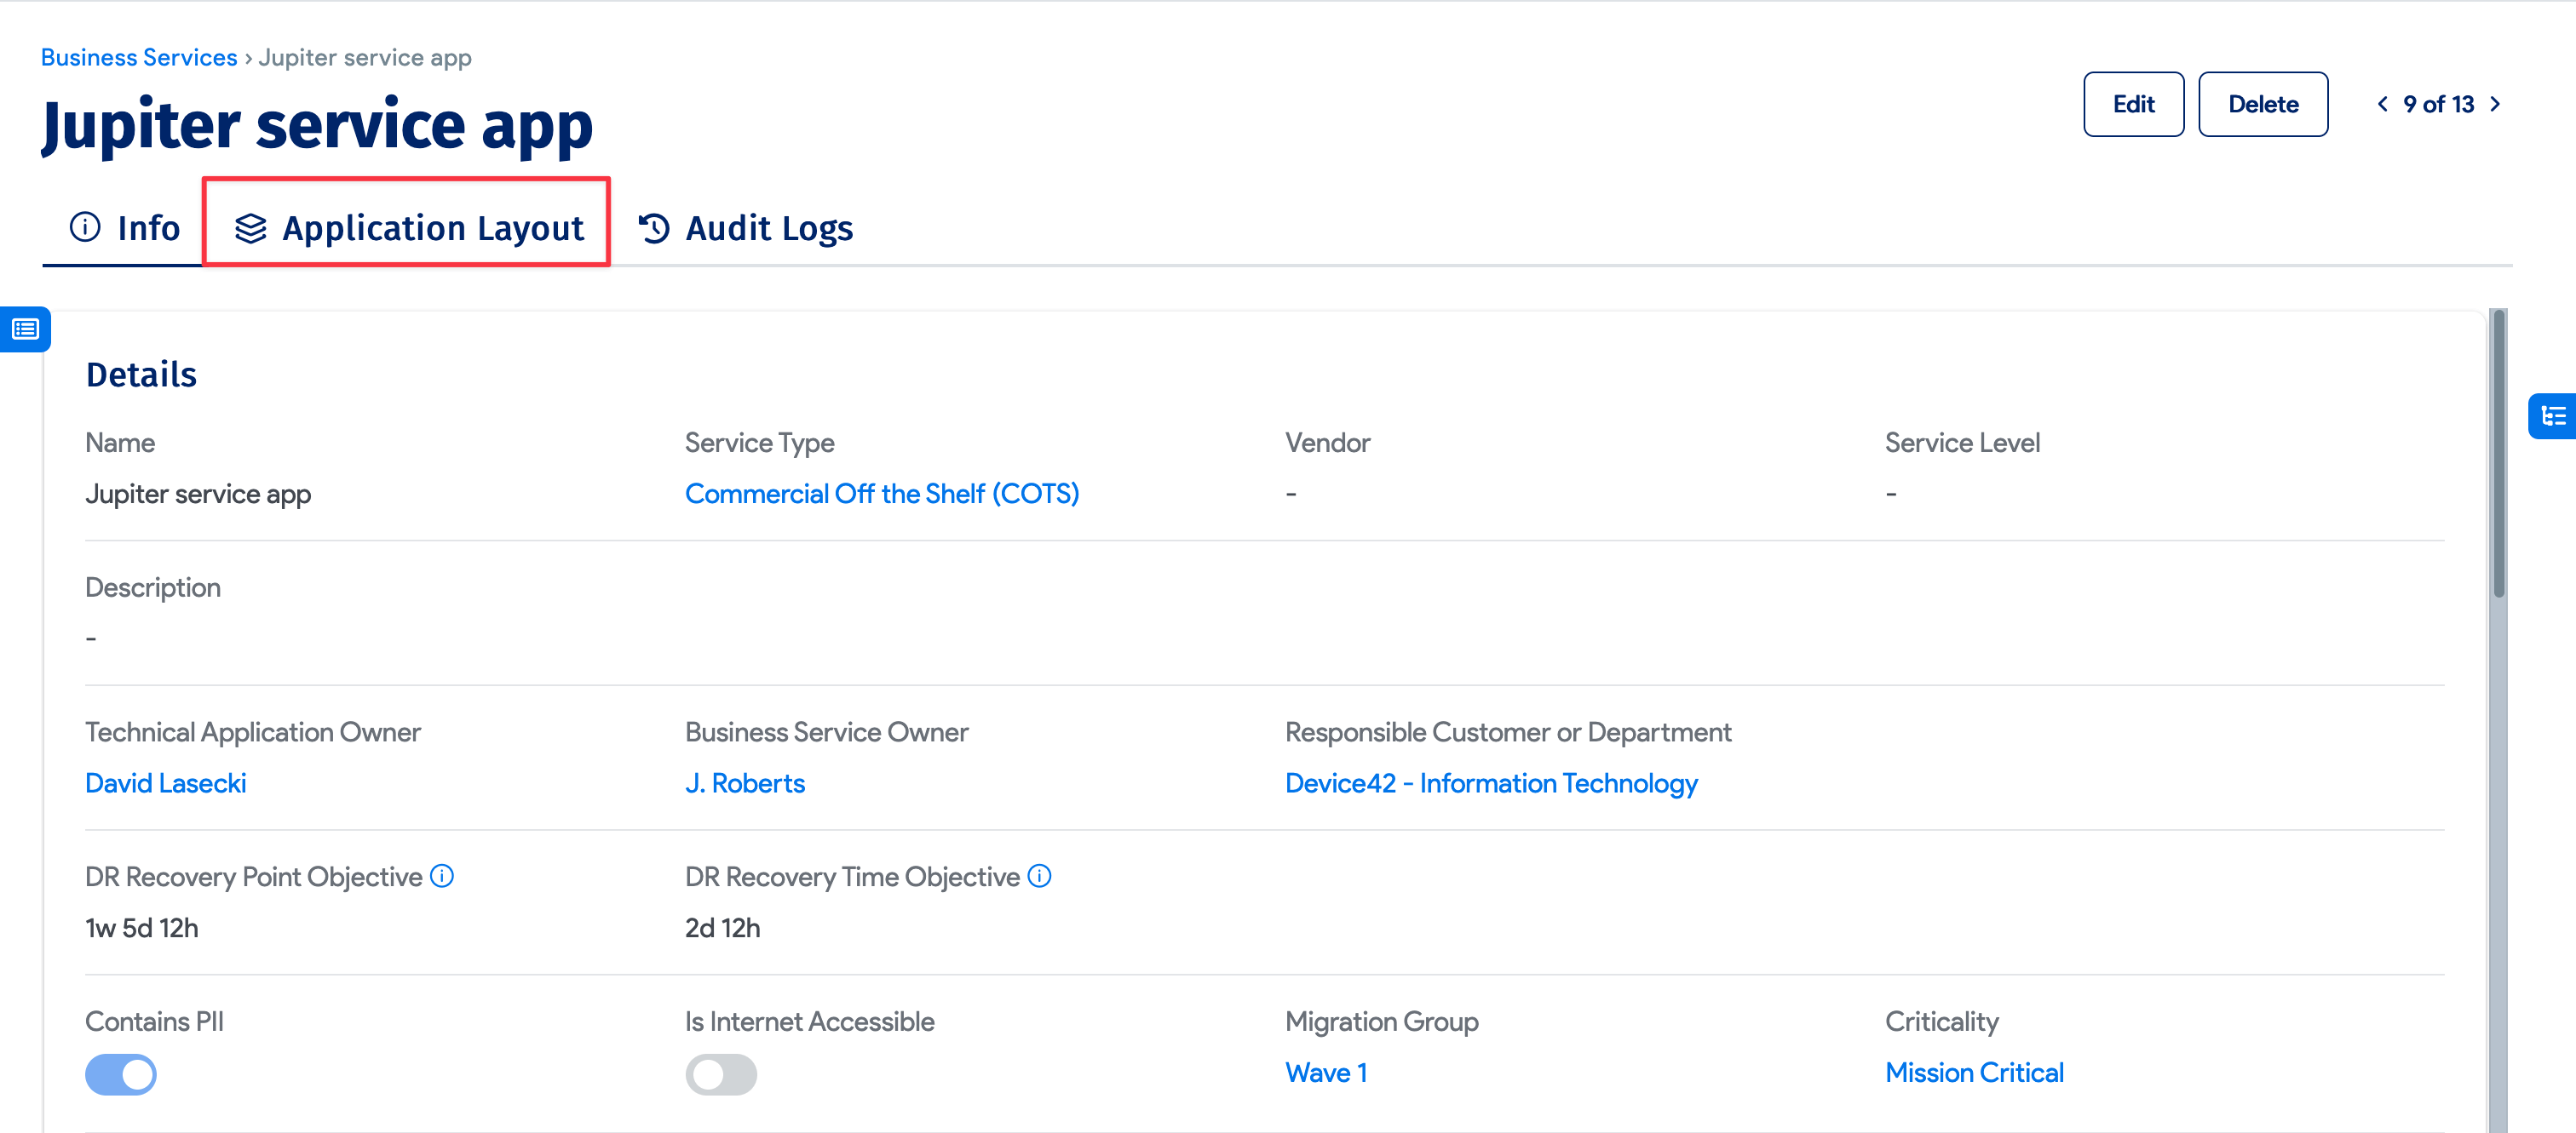Open the Wave 1 migration group
The height and width of the screenshot is (1133, 2576).
tap(1326, 1072)
